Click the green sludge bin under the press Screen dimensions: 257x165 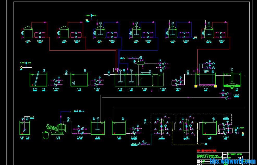[46, 135]
